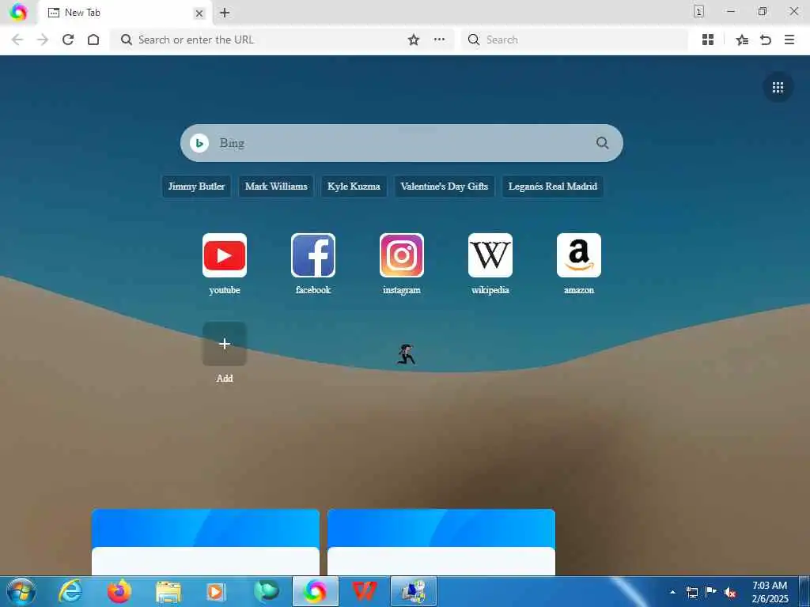
Task: Launch Internet Explorer from taskbar
Action: click(70, 591)
